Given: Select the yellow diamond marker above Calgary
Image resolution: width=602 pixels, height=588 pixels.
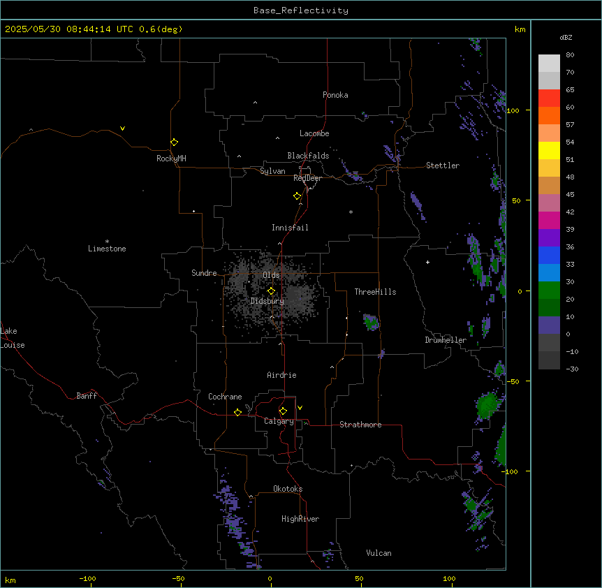Looking at the screenshot, I should click(x=283, y=411).
